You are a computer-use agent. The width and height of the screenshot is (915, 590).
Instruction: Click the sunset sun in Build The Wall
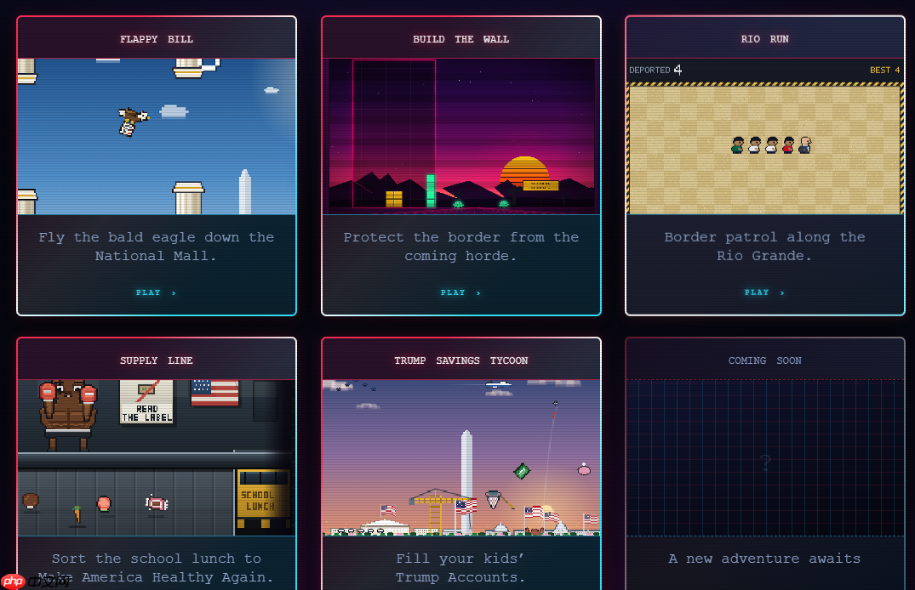point(524,172)
